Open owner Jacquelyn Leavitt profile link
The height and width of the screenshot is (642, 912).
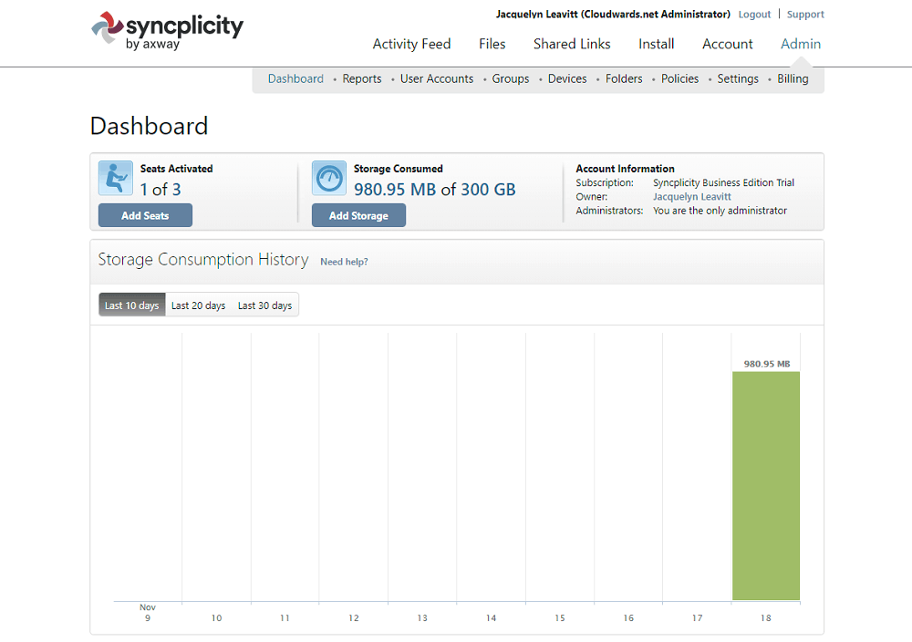pos(691,197)
